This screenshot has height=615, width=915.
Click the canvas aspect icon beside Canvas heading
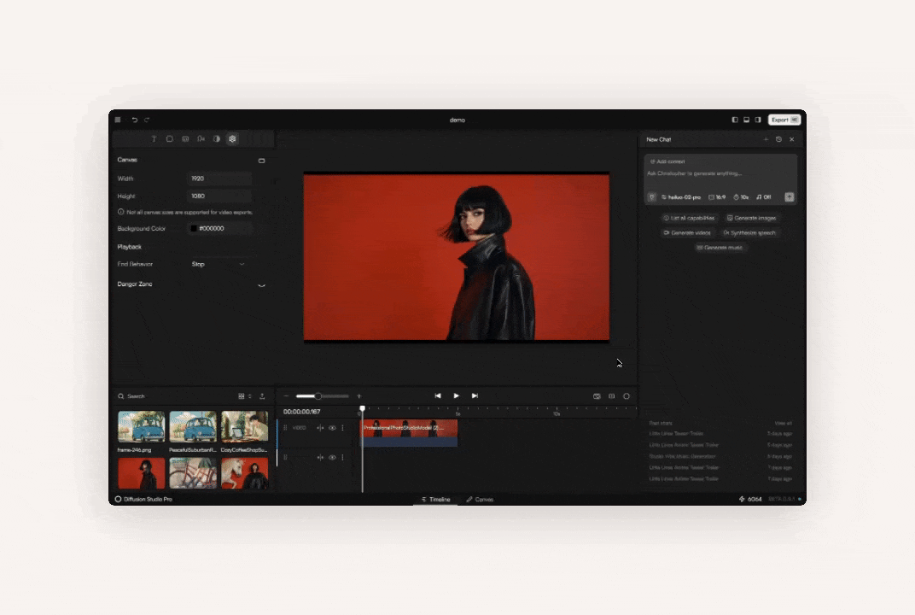tap(261, 161)
